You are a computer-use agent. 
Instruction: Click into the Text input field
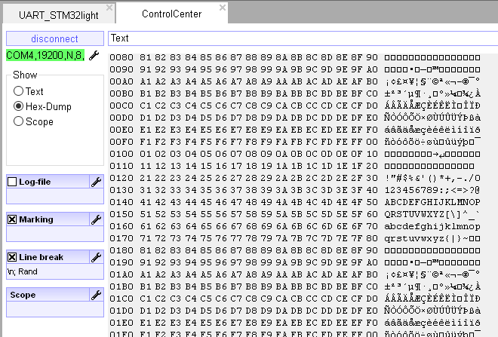coord(303,38)
